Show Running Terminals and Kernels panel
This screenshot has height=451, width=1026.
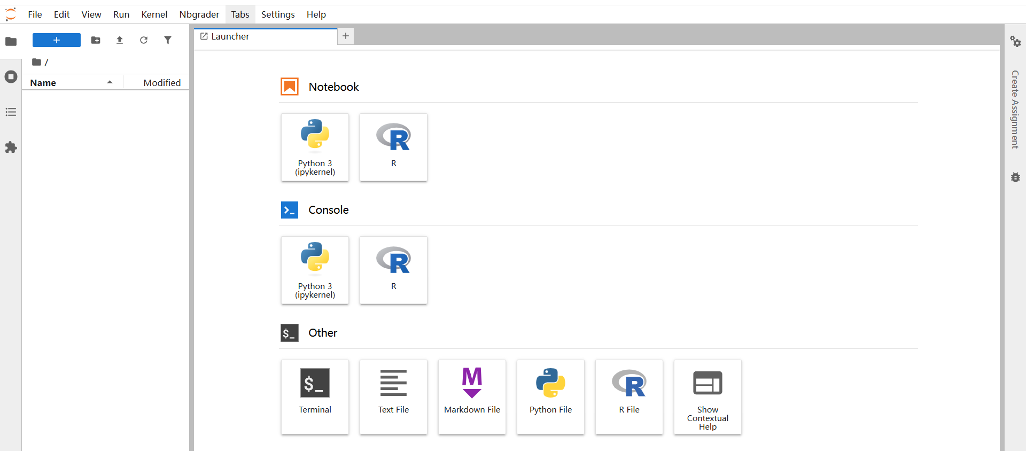[11, 77]
